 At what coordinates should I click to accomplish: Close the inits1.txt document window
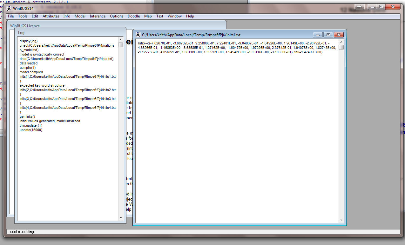(x=339, y=35)
